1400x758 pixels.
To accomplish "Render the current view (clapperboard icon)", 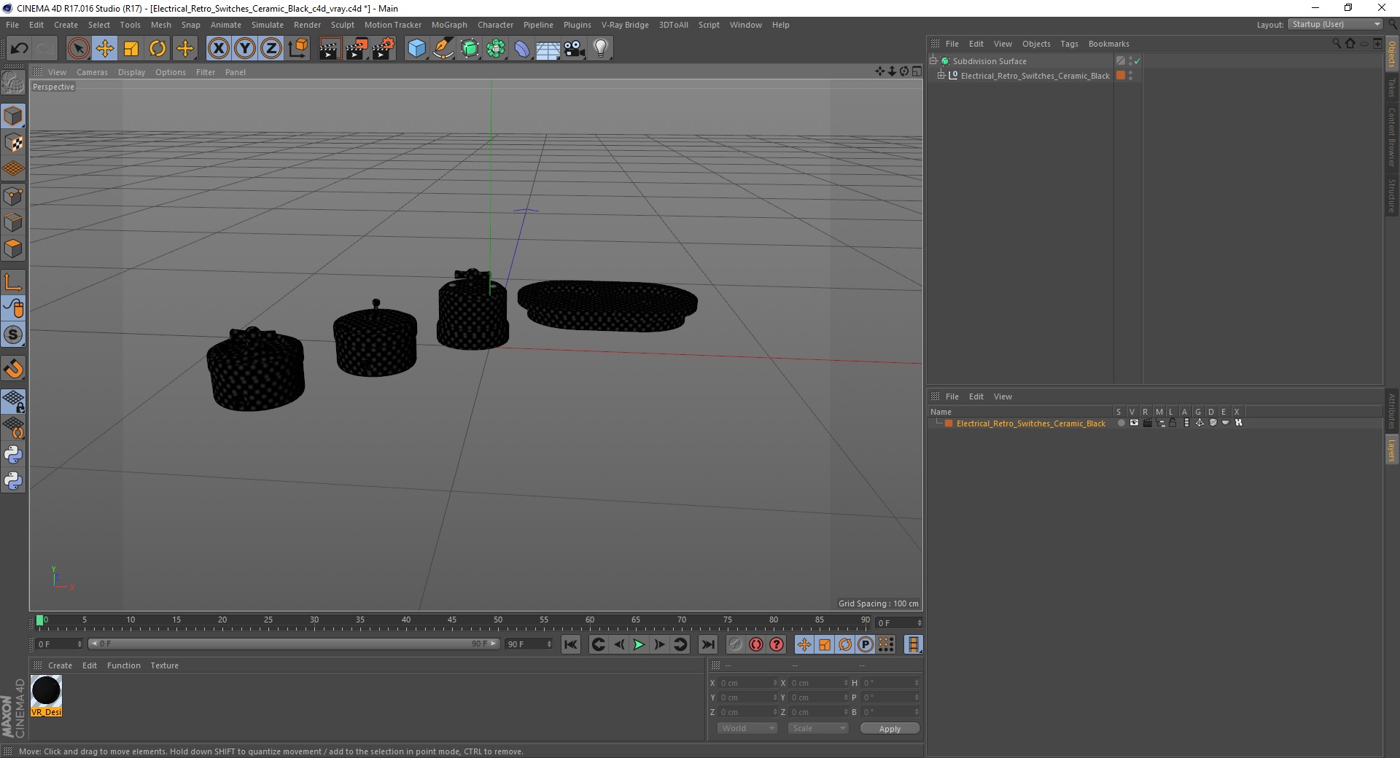I will (x=330, y=49).
